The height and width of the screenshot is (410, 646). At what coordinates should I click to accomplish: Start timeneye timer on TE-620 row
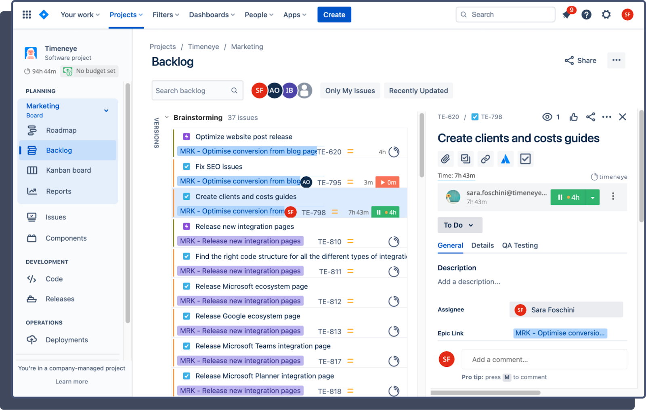[394, 152]
